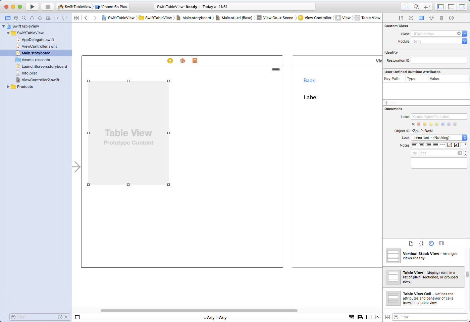The image size is (470, 322).
Task: Open the Pin constraints button
Action: click(369, 317)
